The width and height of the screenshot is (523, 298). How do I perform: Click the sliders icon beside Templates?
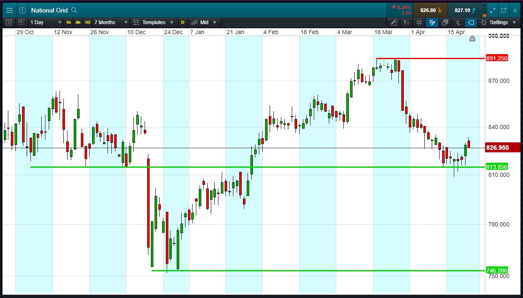coord(136,22)
